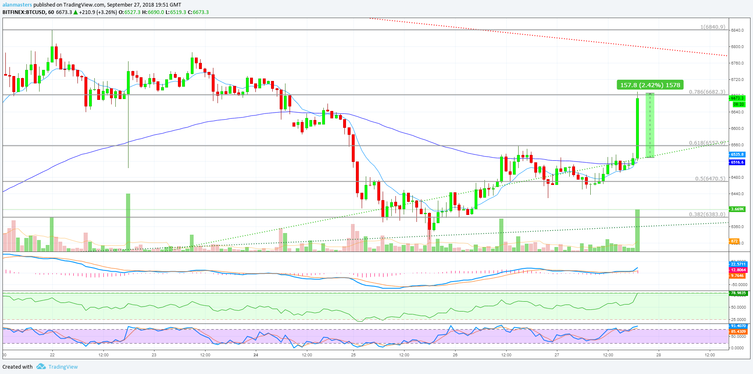Screen dimensions: 753x374
Task: Click the BITFINEX:BTCUSD symbol title
Action: click(x=24, y=12)
